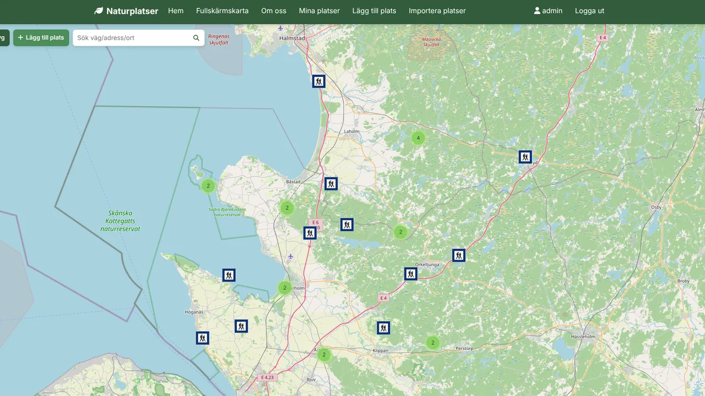Image resolution: width=705 pixels, height=396 pixels.
Task: Open hiking marker east of Båstad
Action: point(330,184)
